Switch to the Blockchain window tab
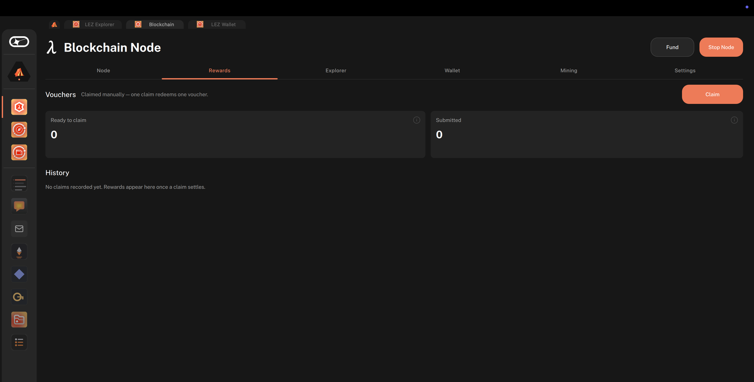 point(155,24)
